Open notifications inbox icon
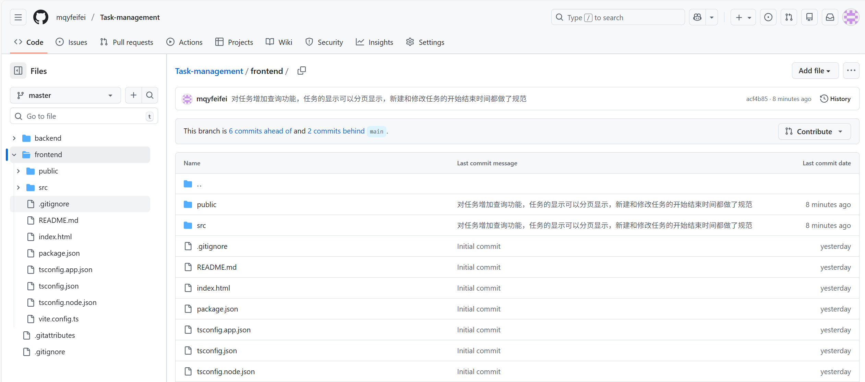Screen dimensions: 865x382 coord(830,17)
